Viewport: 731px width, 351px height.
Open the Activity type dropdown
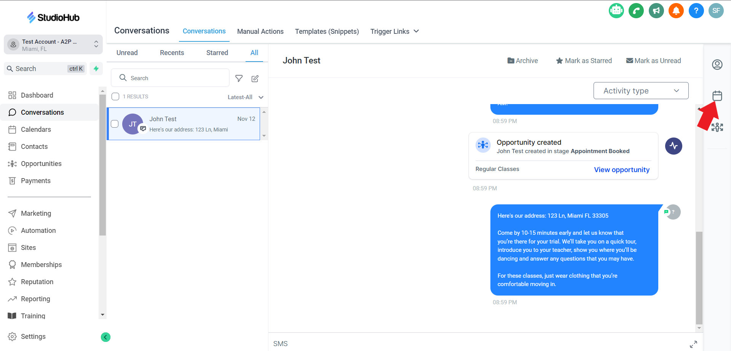tap(641, 91)
